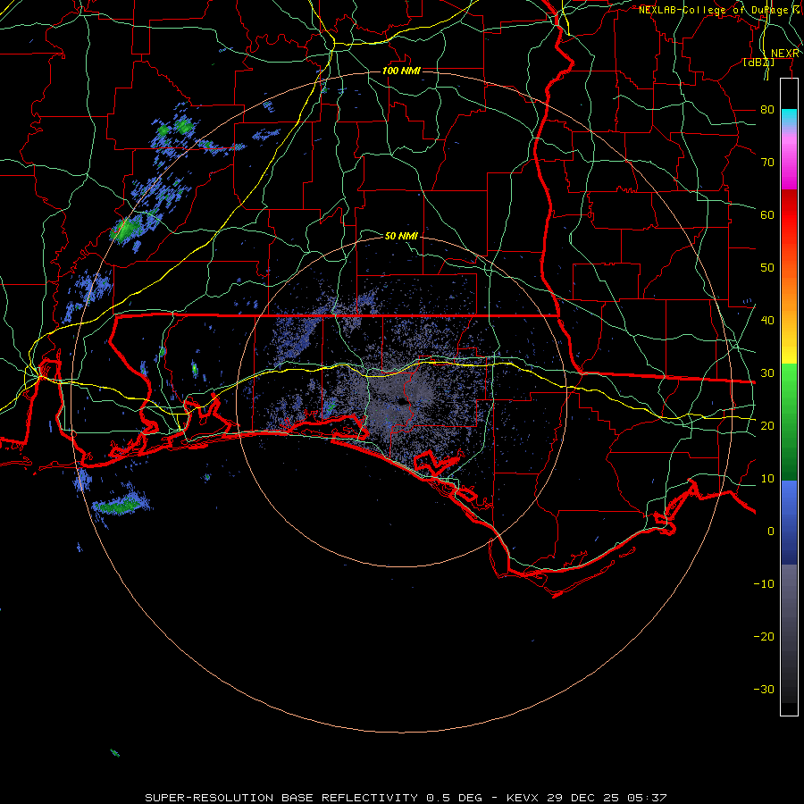Click the 50 value on the dBZ scale
Image resolution: width=804 pixels, height=804 pixels.
coord(767,268)
